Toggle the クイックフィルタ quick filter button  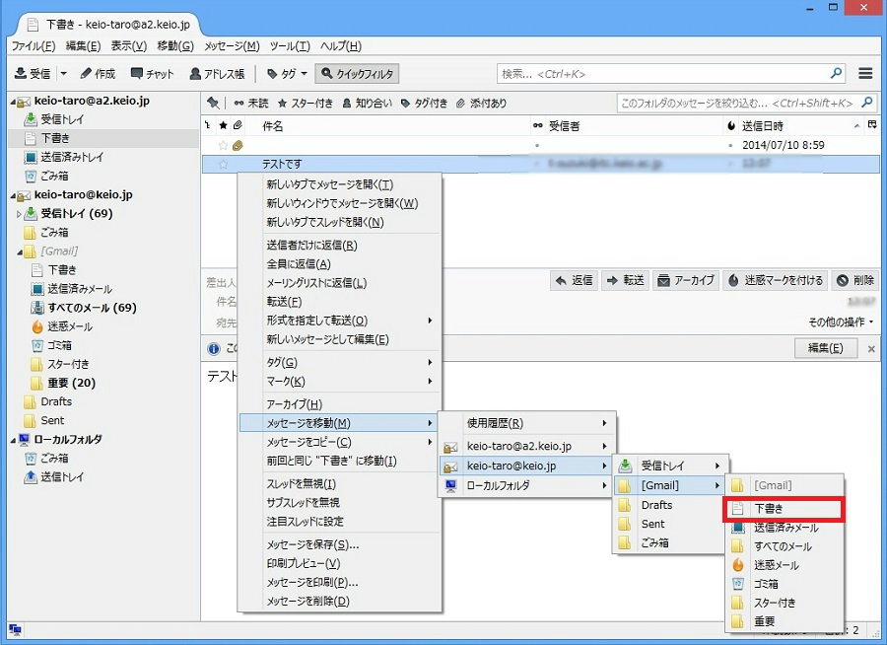[357, 74]
